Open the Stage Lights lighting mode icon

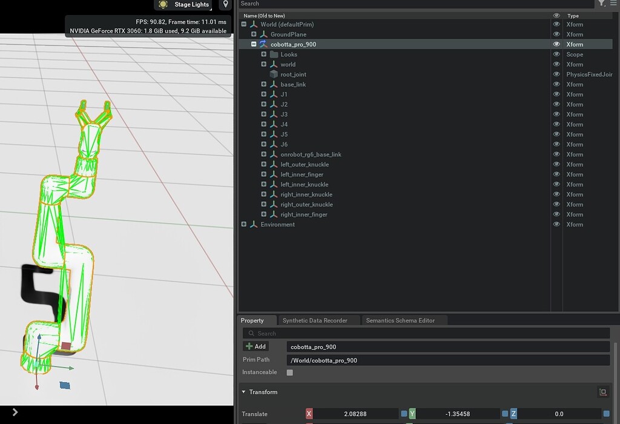click(x=162, y=4)
